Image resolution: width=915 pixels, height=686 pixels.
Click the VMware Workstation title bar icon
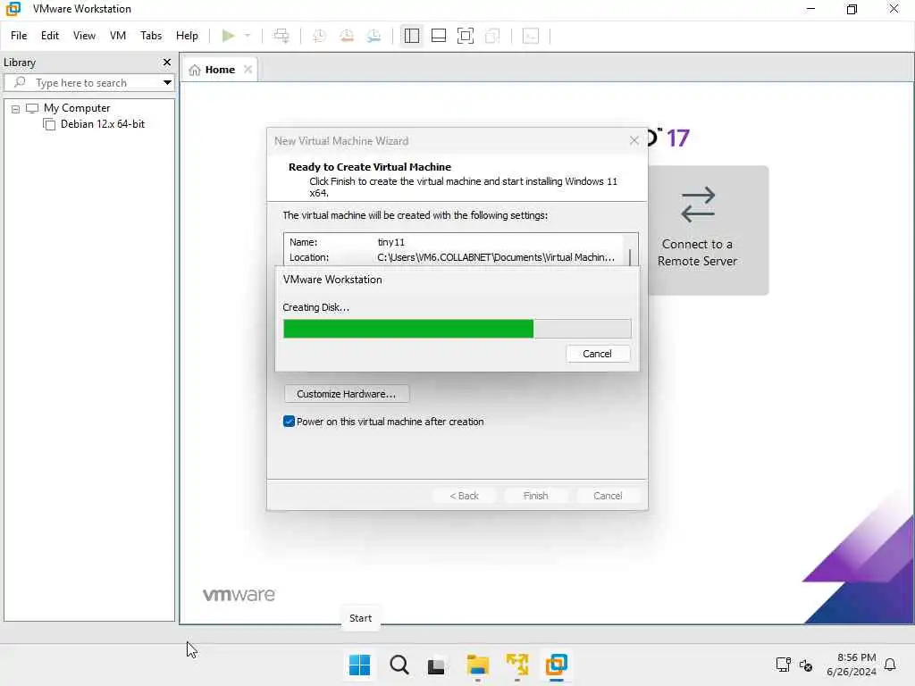[13, 9]
